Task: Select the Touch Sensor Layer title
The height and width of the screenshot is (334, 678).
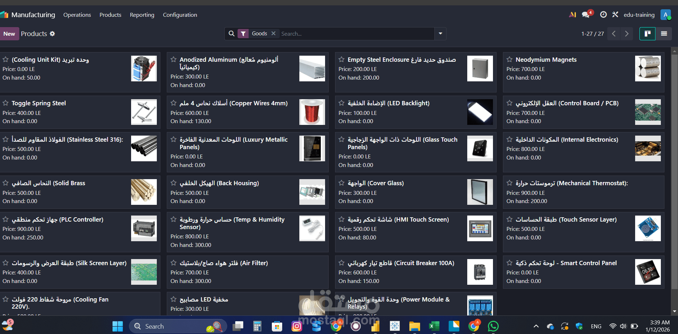Action: click(x=566, y=219)
